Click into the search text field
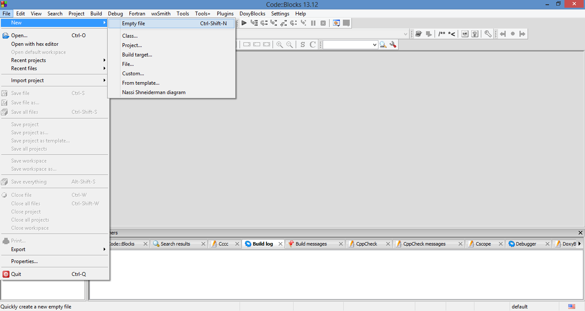This screenshot has width=585, height=311. (347, 44)
